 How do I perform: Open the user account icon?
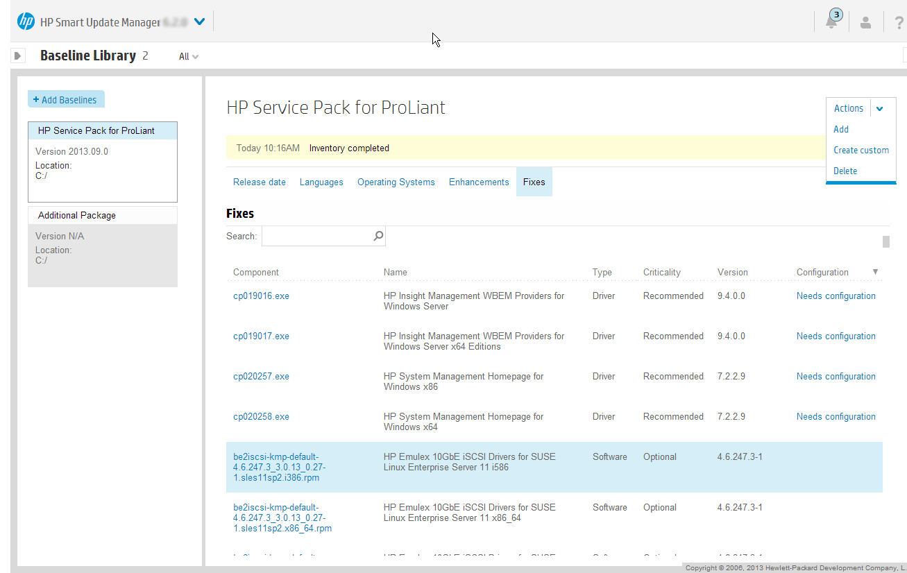click(x=865, y=22)
